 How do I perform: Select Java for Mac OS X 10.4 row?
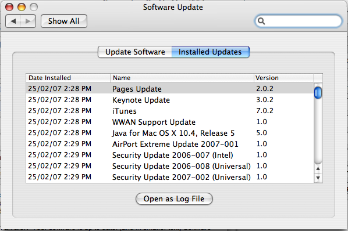pyautogui.click(x=170, y=133)
